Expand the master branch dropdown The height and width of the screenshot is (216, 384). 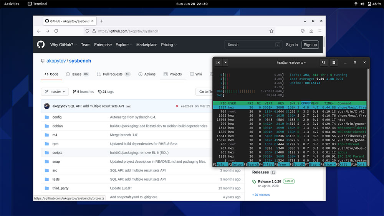pos(55,92)
